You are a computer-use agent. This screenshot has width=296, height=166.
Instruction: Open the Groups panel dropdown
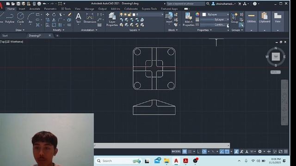(237, 30)
